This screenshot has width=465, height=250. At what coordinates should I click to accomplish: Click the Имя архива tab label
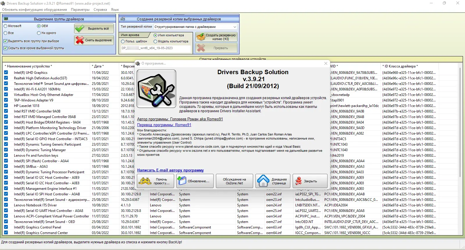pyautogui.click(x=130, y=35)
